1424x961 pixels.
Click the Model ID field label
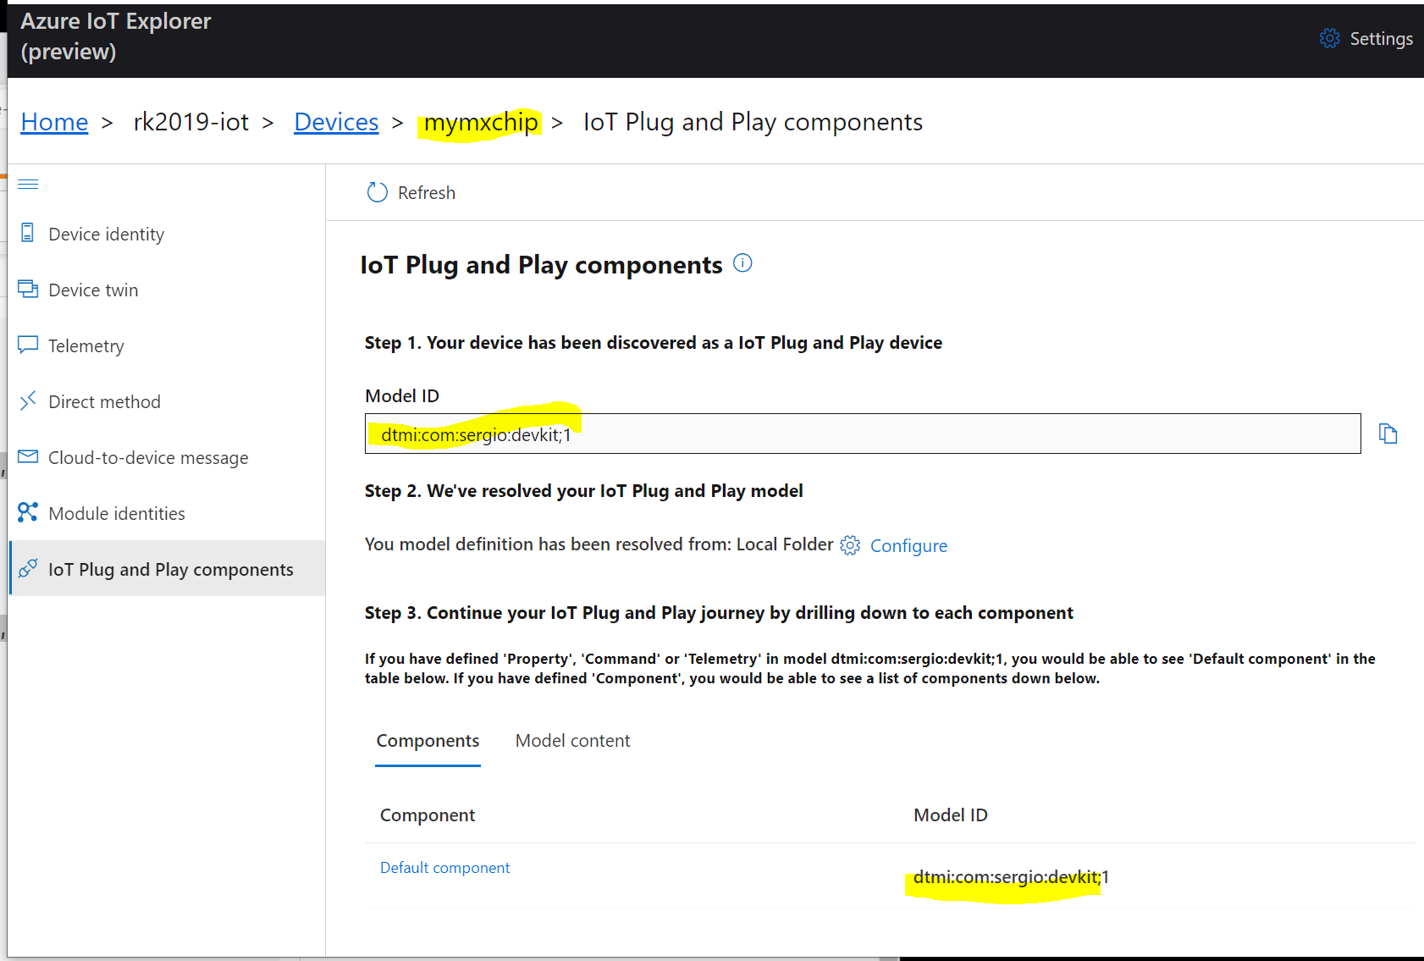click(402, 396)
